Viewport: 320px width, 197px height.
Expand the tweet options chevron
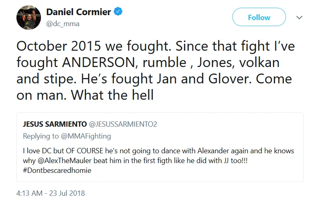click(299, 18)
